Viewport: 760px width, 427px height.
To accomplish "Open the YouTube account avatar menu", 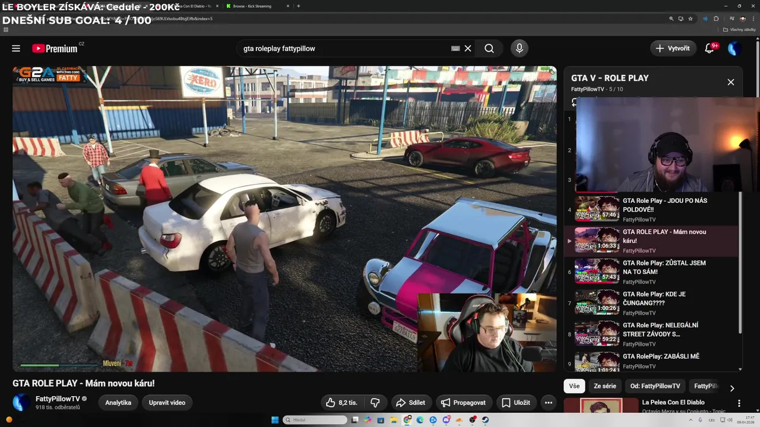I will [x=734, y=49].
